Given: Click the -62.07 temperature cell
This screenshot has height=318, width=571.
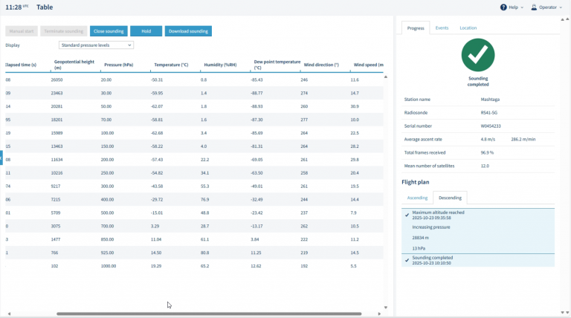Looking at the screenshot, I should pyautogui.click(x=157, y=106).
